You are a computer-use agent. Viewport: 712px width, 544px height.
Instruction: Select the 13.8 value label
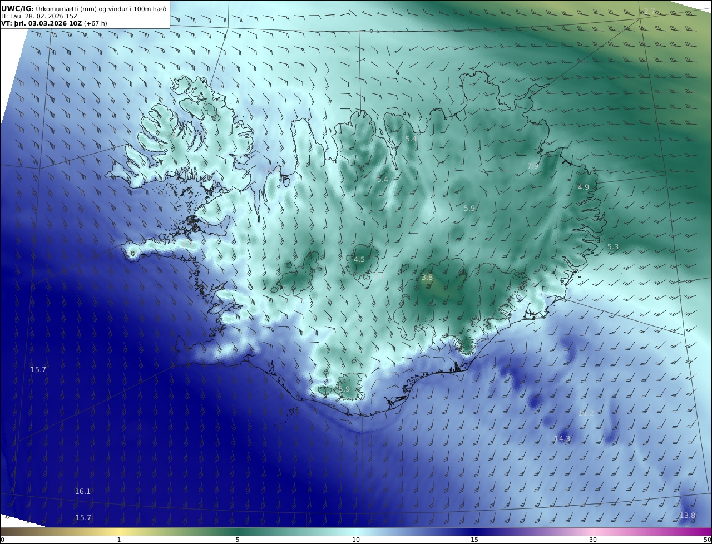point(688,516)
